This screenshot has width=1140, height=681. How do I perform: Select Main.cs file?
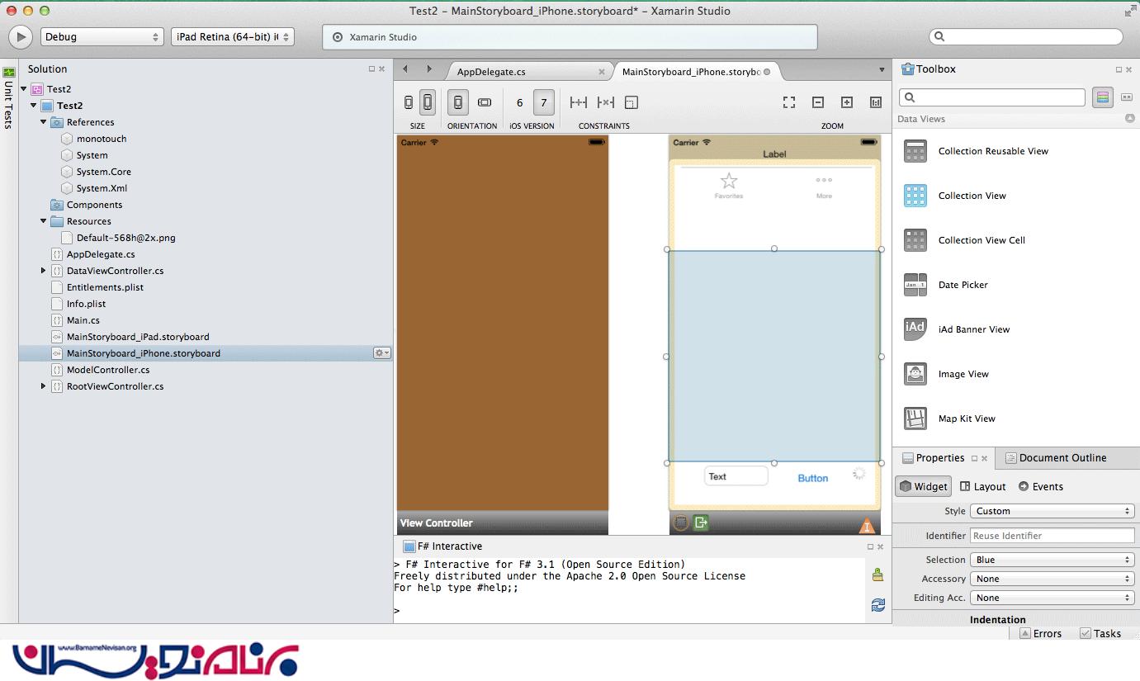(83, 320)
